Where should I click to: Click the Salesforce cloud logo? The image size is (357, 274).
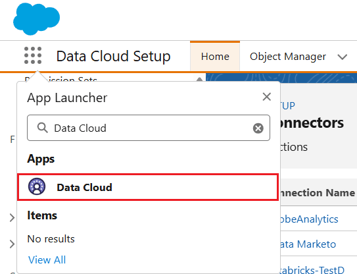point(36,19)
